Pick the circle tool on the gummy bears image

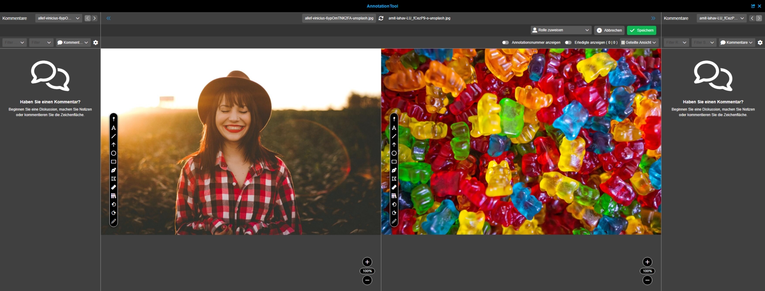coord(394,153)
